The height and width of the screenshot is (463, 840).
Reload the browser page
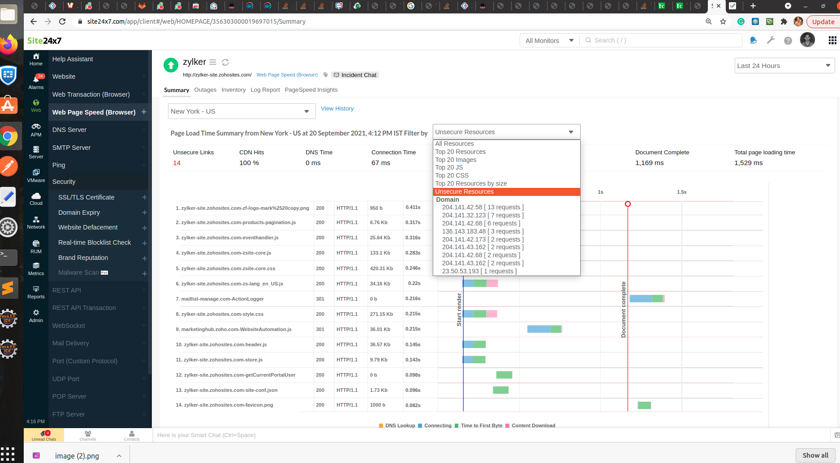pos(62,21)
